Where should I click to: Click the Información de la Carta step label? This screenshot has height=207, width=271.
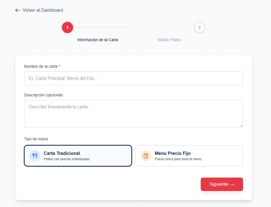(98, 40)
